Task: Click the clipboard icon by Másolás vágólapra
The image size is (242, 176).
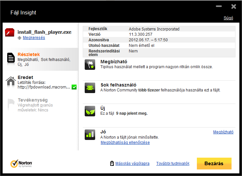Action: pyautogui.click(x=112, y=164)
